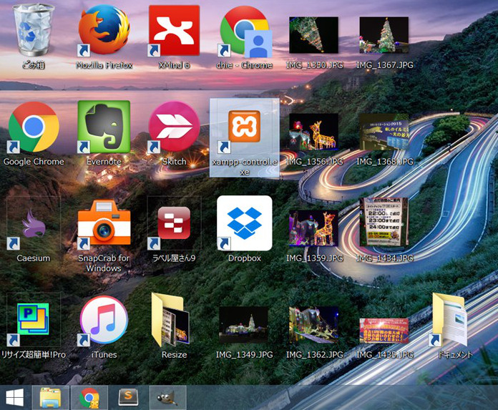Launch the iTunes shortcut
This screenshot has width=498, height=410.
(x=104, y=320)
